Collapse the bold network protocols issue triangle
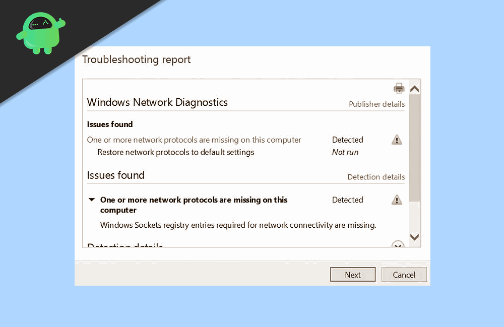Viewport: 504px width, 327px height. click(92, 200)
